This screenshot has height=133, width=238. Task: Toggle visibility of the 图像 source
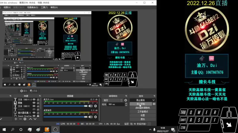[34, 103]
